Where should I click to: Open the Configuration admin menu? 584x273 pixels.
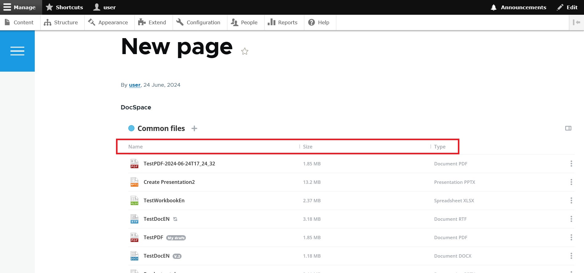tap(200, 22)
